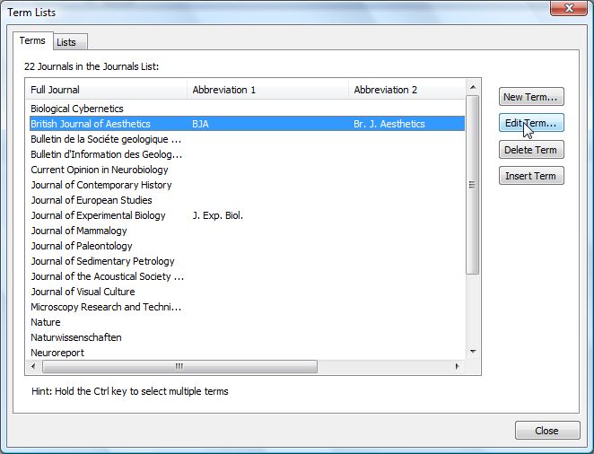Sort by the Full Journal column header
594x454 pixels.
pos(106,90)
